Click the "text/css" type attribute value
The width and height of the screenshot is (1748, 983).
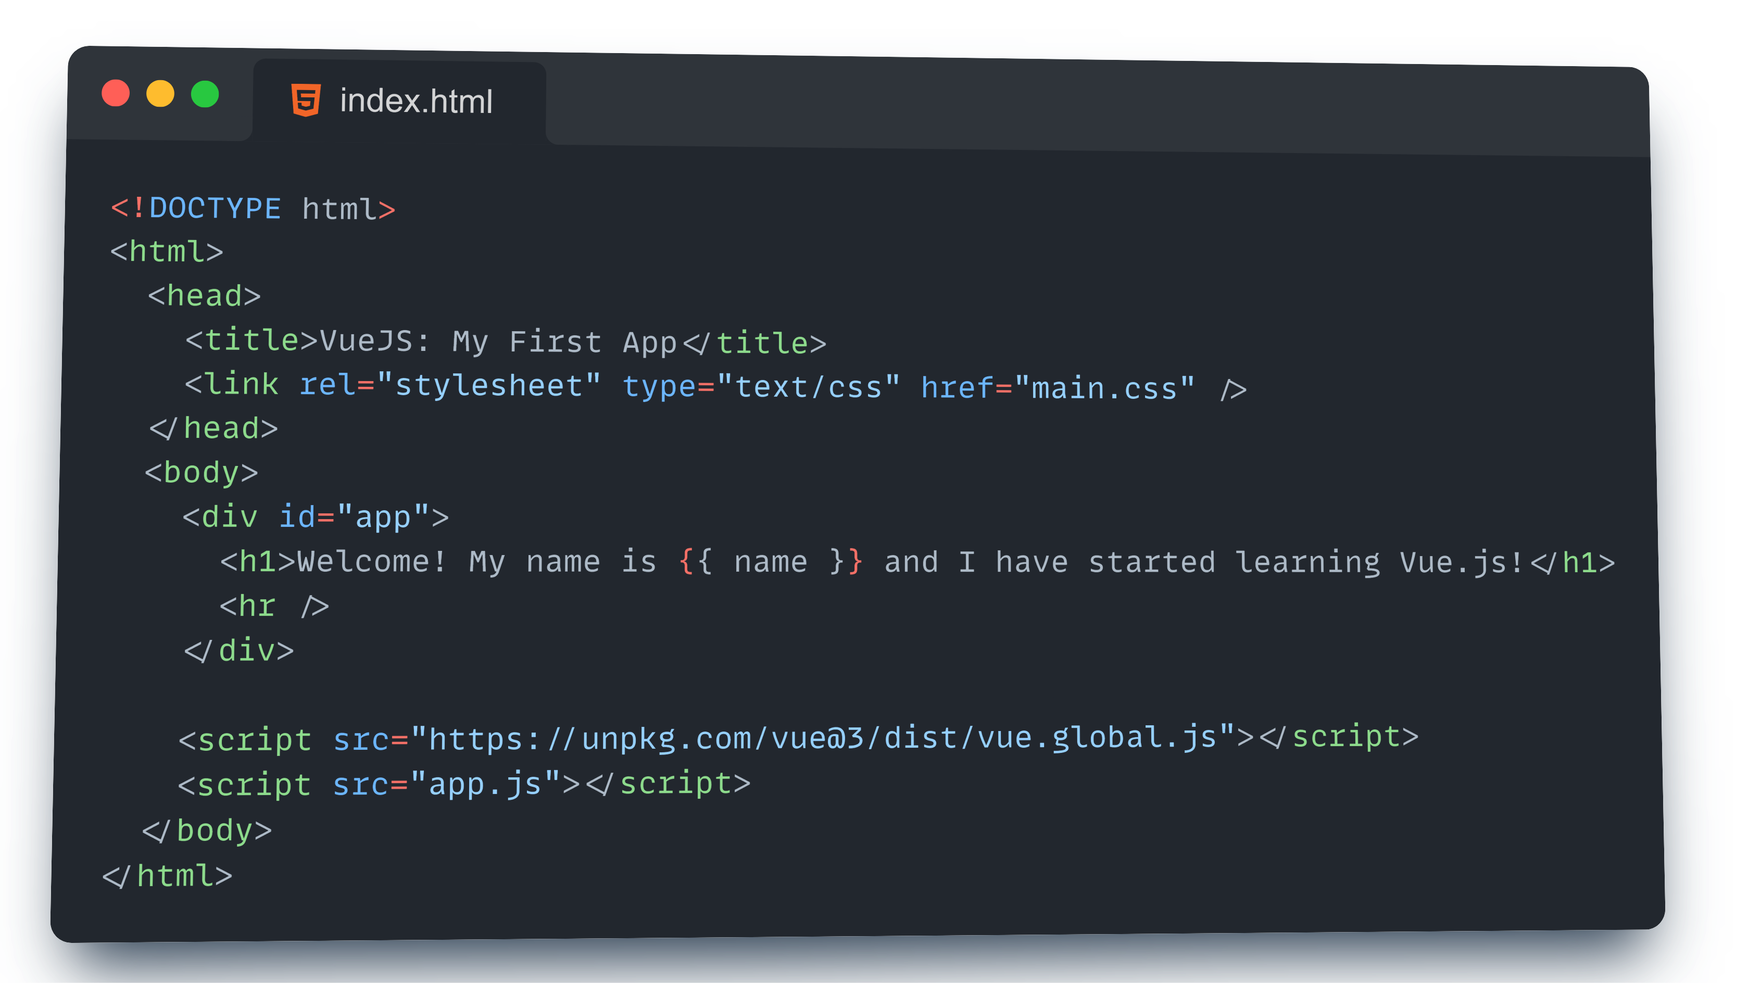[808, 387]
